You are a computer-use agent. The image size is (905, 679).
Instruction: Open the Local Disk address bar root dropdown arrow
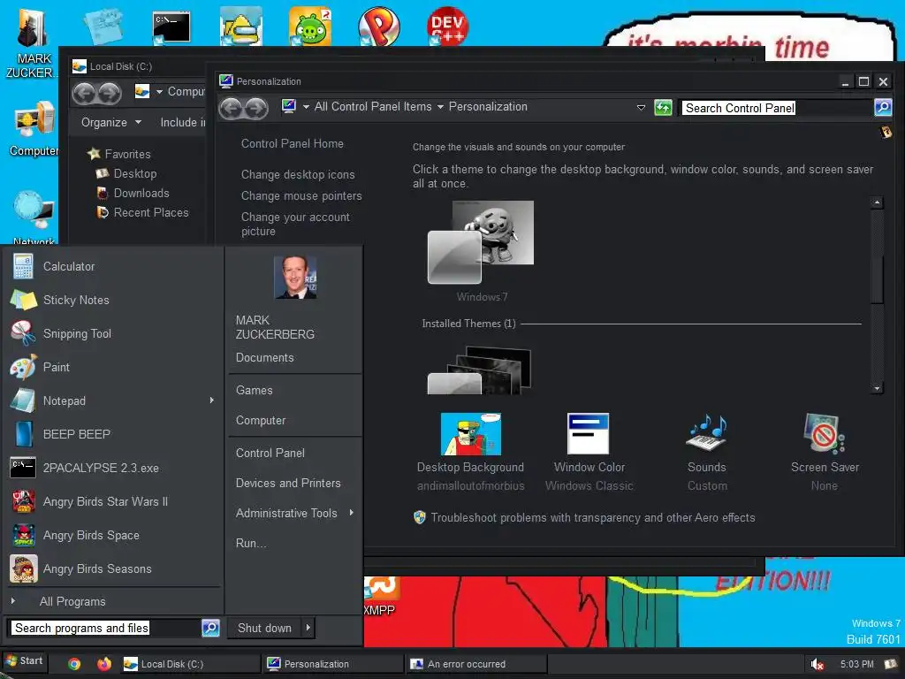pyautogui.click(x=159, y=92)
